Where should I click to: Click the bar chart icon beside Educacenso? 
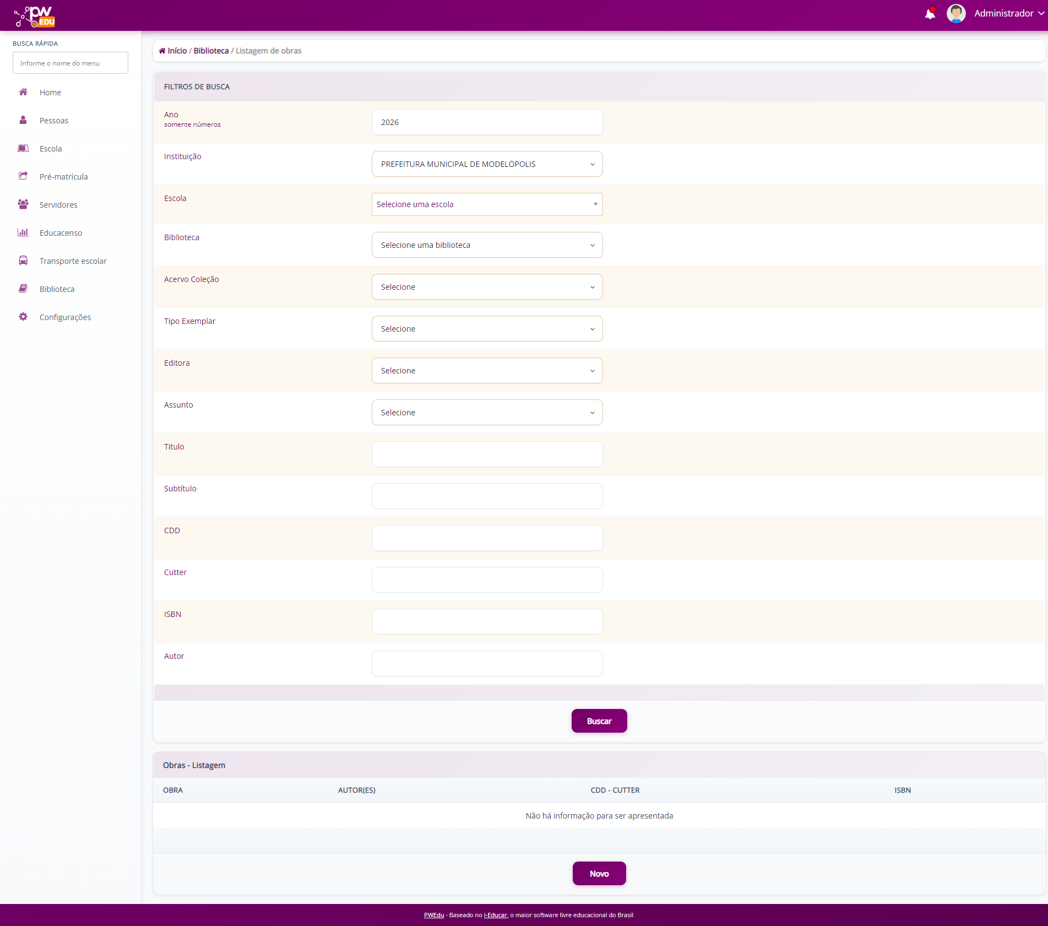tap(23, 232)
